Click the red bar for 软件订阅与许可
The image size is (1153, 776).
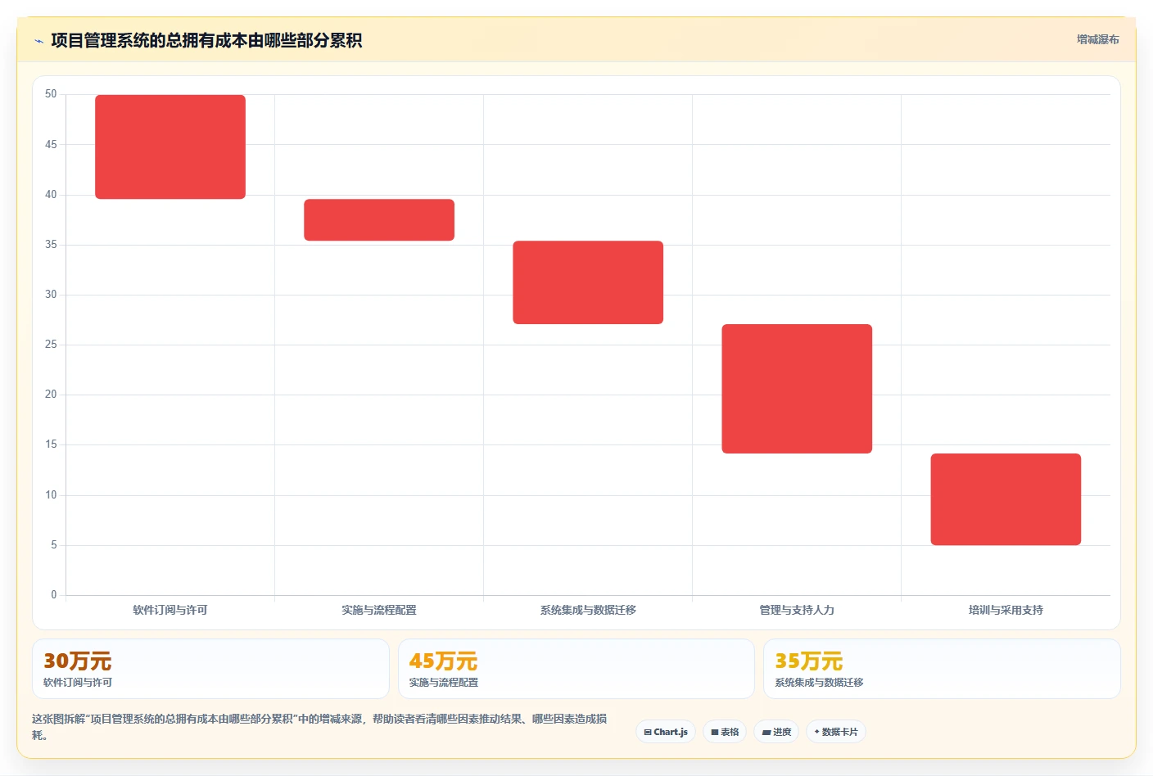(x=170, y=147)
